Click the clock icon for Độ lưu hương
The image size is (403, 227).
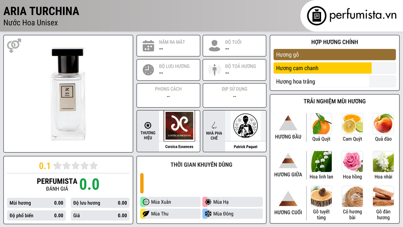click(148, 70)
